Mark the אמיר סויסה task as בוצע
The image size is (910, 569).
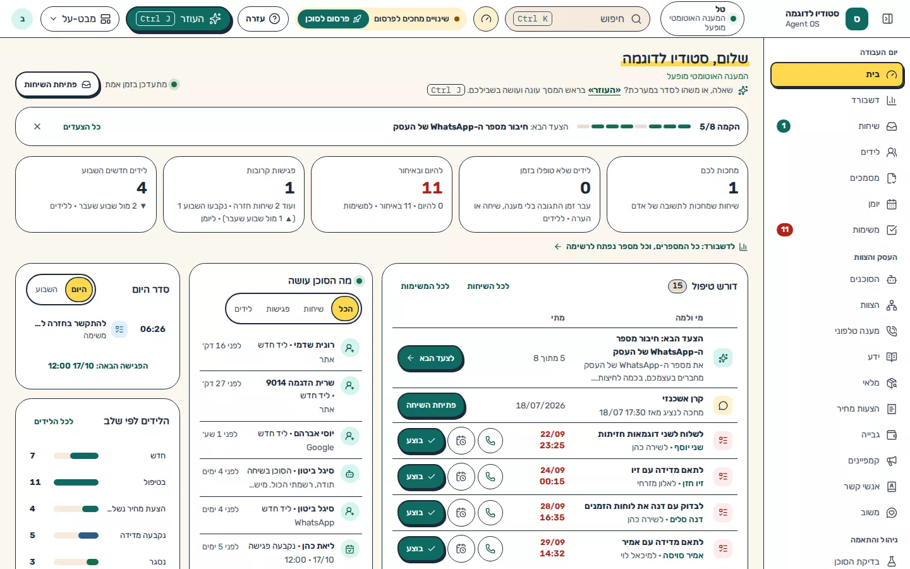click(422, 549)
